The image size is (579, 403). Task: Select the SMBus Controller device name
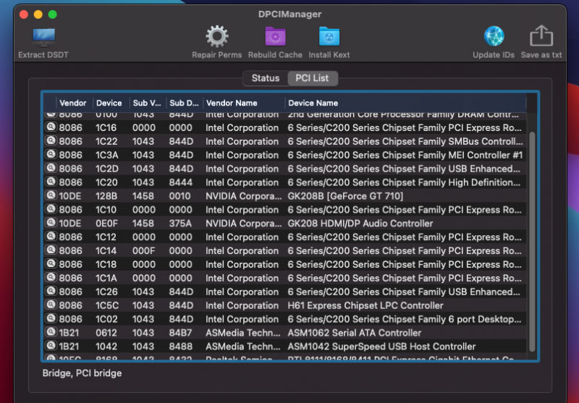tap(405, 141)
